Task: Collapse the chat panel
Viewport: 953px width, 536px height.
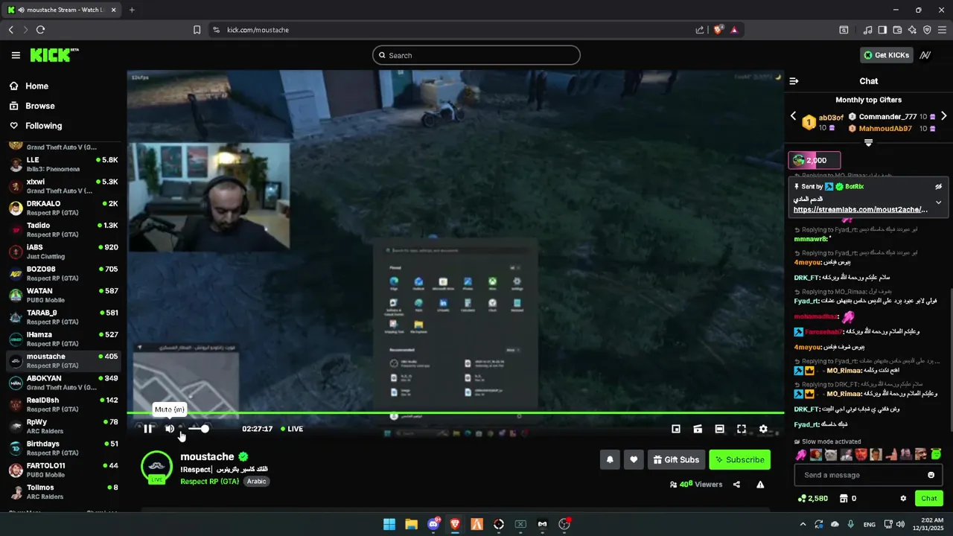Action: point(794,81)
